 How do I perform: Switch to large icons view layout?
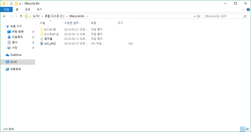click(247, 129)
